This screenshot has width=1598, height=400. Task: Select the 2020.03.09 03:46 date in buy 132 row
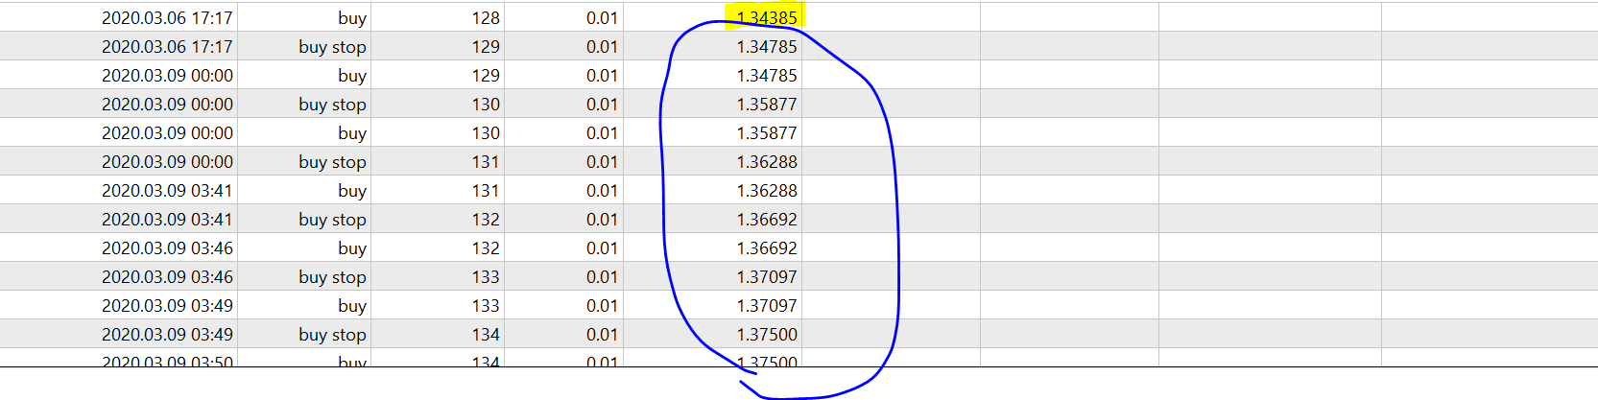tap(167, 247)
